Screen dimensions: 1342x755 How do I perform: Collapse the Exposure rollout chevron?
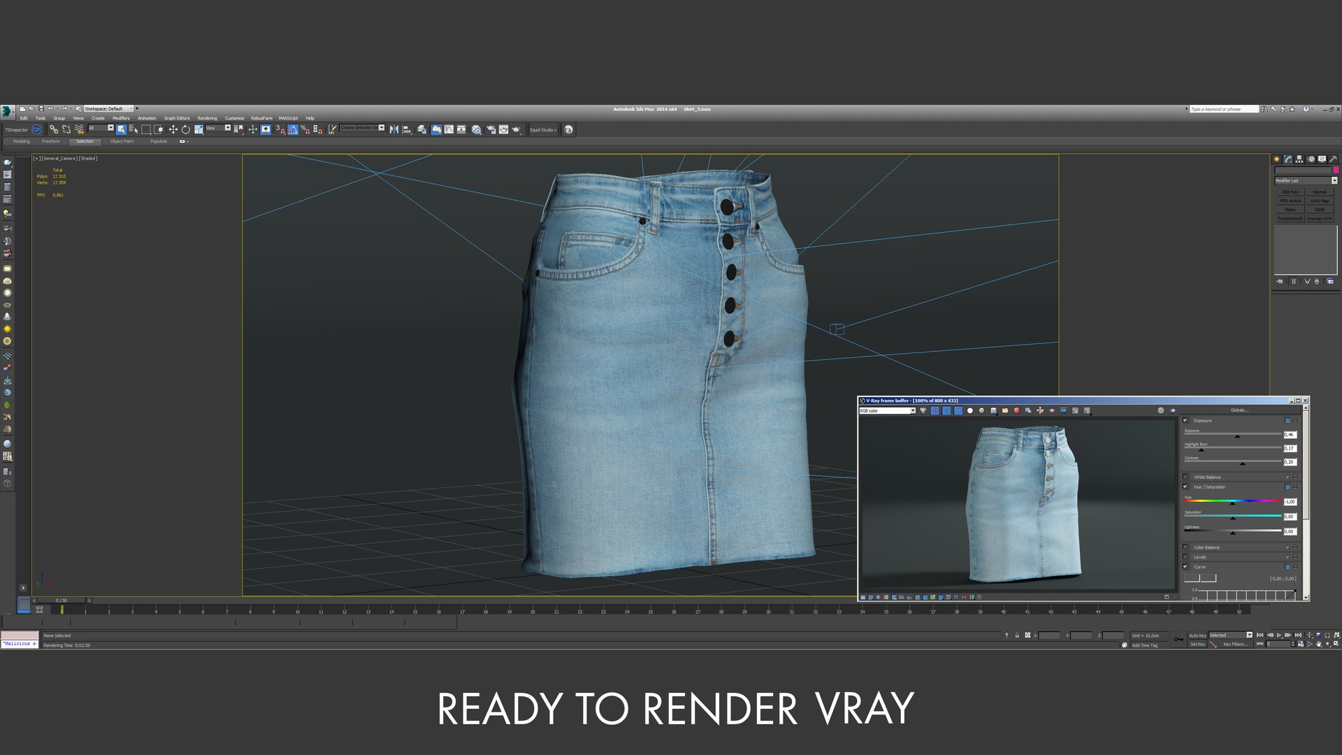pos(1287,420)
